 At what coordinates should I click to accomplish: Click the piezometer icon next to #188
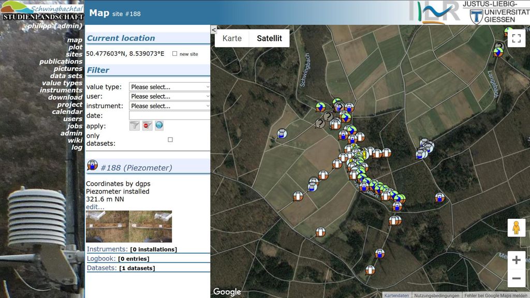pos(92,165)
